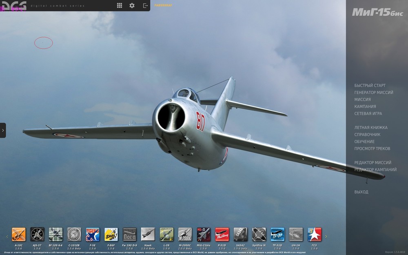This screenshot has width=408, height=255.
Task: Click the FAB999RAF username
Action: click(163, 5)
